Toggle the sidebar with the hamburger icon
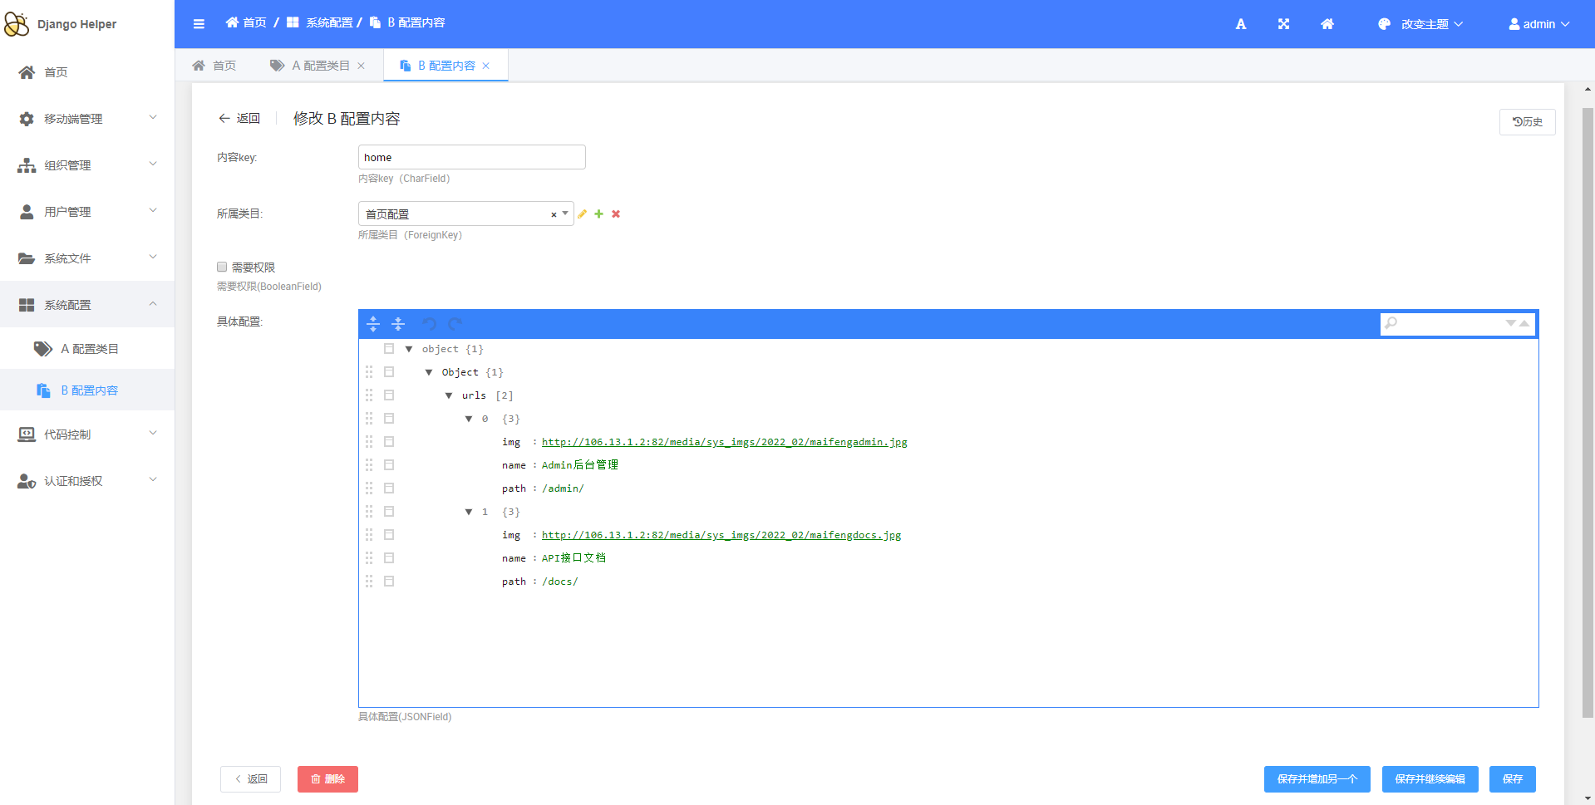1595x805 pixels. (x=199, y=24)
